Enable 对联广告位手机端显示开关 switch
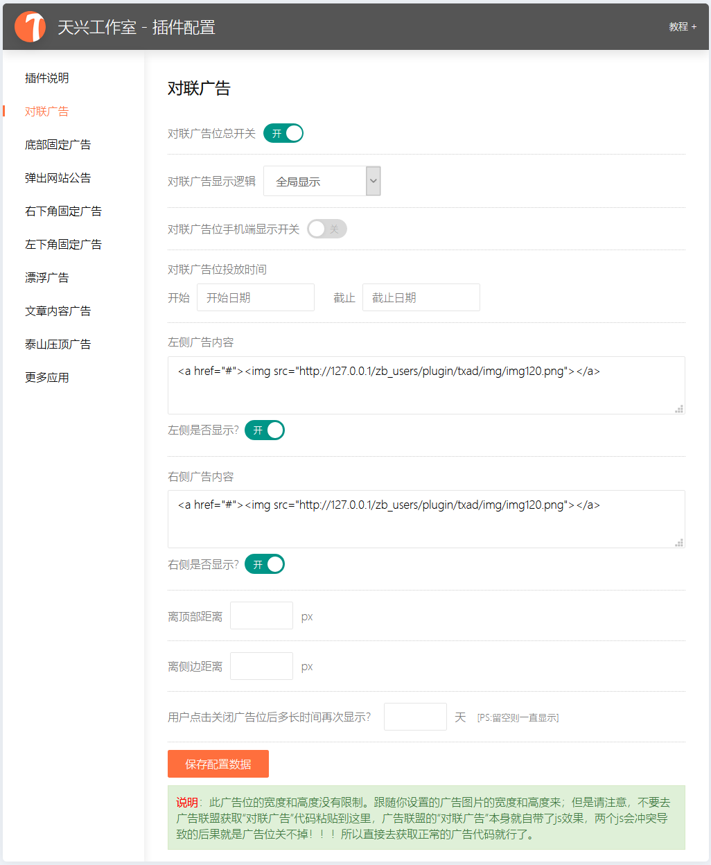The image size is (711, 865). click(327, 229)
